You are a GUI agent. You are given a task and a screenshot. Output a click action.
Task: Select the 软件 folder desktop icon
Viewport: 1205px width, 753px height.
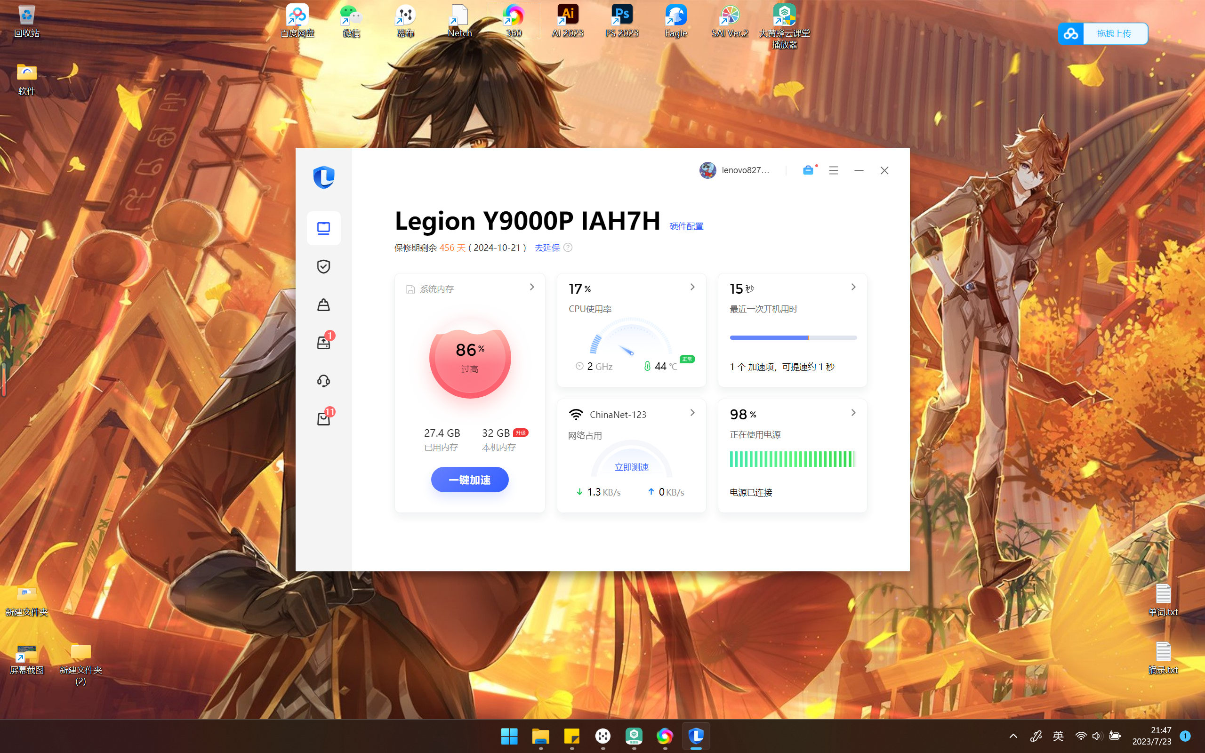26,79
